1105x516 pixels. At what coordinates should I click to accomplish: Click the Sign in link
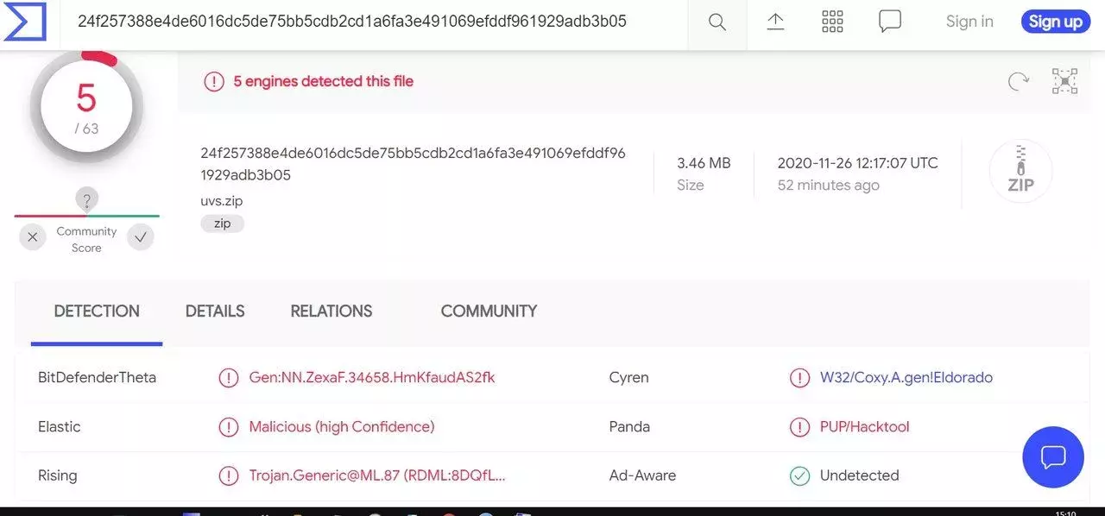coord(969,22)
